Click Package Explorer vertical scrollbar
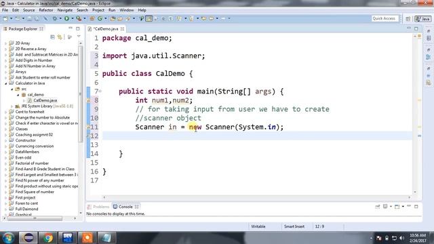 click(x=81, y=94)
